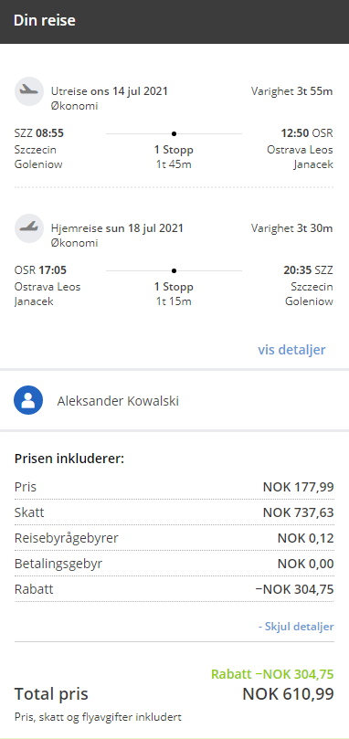The image size is (349, 739).
Task: Click the outbound flight departure airplane icon
Action: 29,91
